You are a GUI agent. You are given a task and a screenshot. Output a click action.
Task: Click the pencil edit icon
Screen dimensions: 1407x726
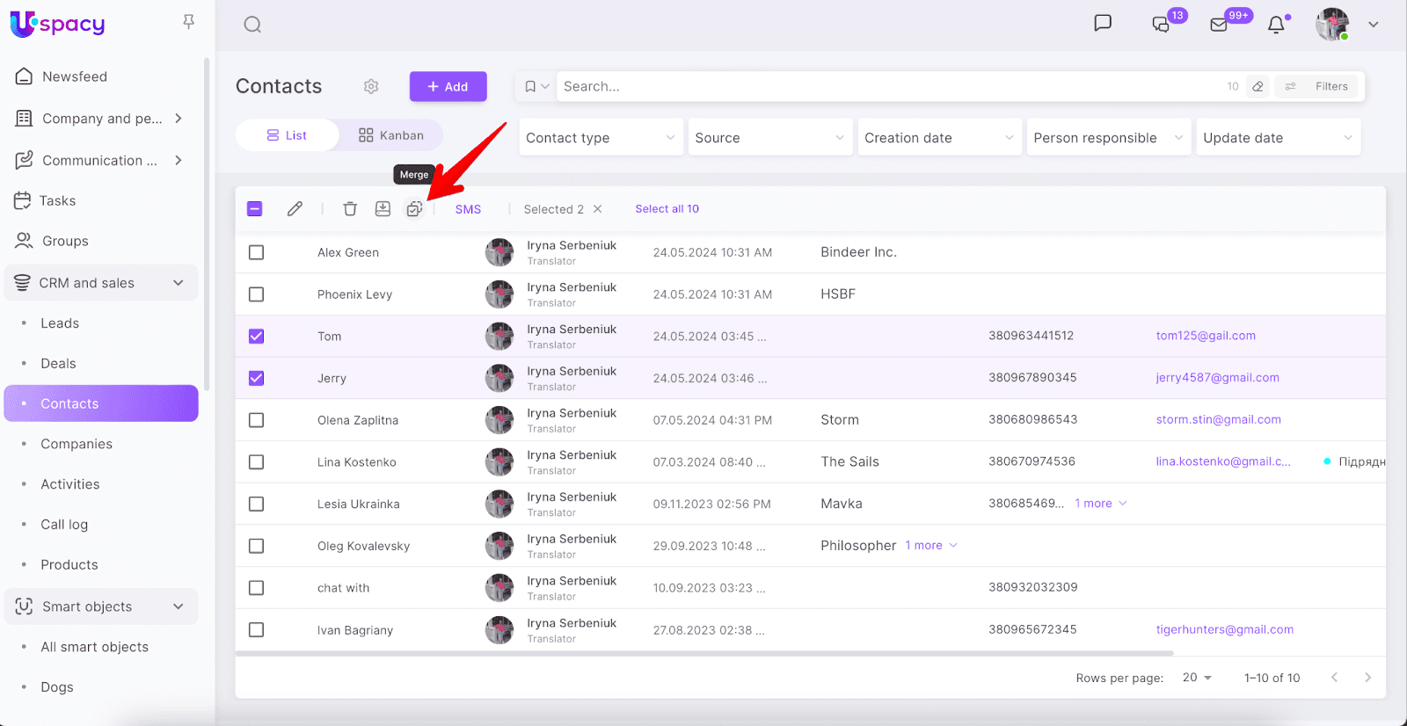coord(295,209)
